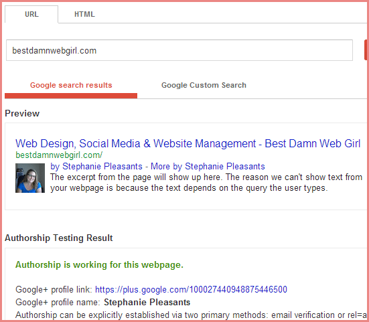Switch to the URL tab
The height and width of the screenshot is (322, 369).
click(x=31, y=14)
